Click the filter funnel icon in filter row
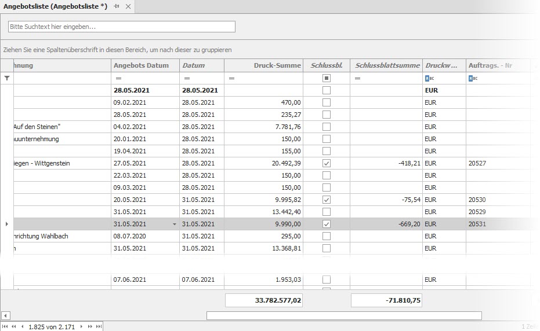The height and width of the screenshot is (331, 540). [7, 78]
